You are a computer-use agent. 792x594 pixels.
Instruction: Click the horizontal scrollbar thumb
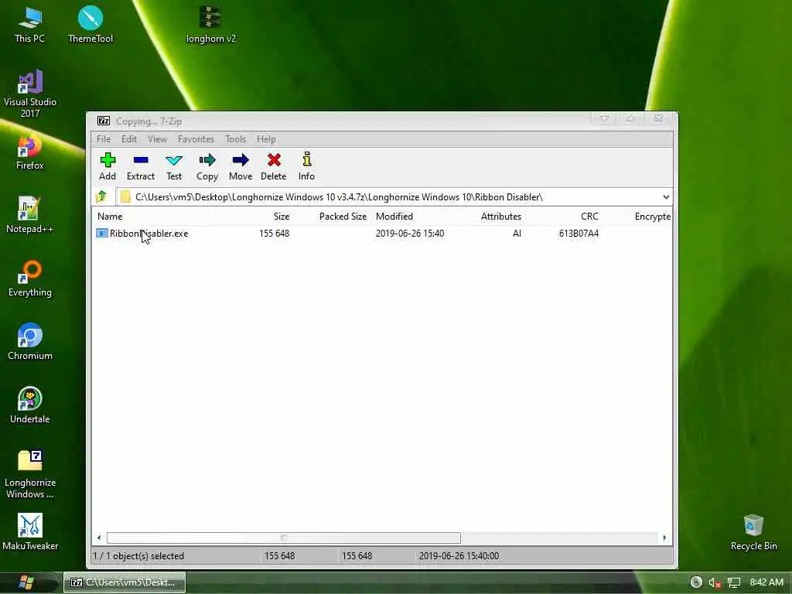283,538
